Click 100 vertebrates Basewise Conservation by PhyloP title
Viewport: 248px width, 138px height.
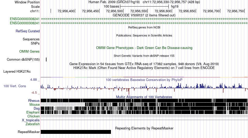[144, 80]
